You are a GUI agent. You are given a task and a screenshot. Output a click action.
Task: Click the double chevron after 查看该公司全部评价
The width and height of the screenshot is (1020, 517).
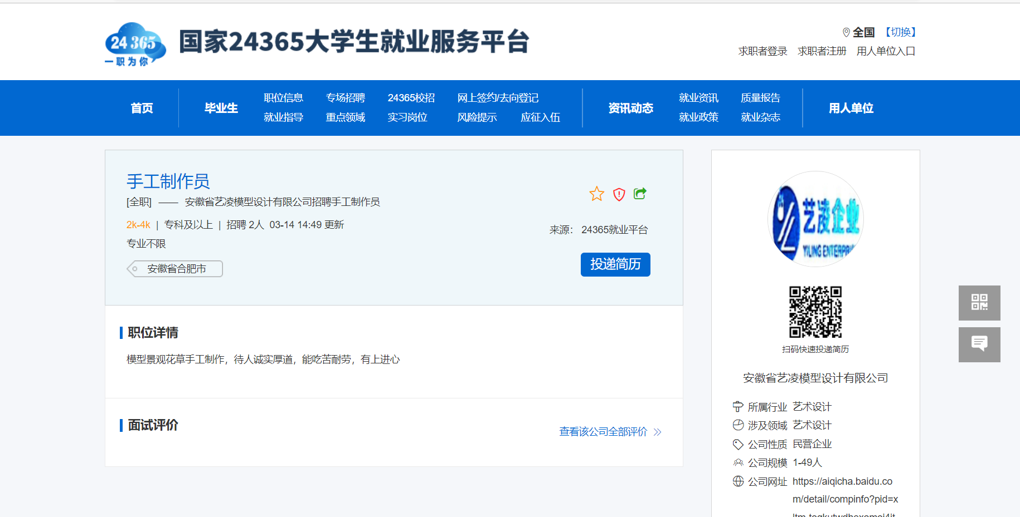[658, 432]
